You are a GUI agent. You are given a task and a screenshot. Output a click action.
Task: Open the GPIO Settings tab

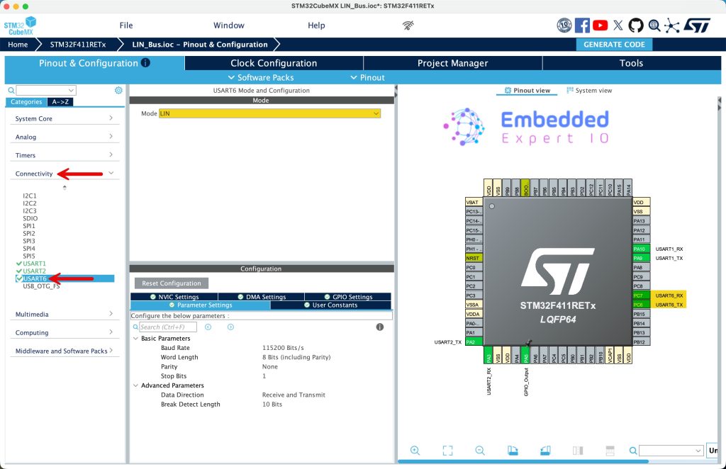tap(347, 297)
